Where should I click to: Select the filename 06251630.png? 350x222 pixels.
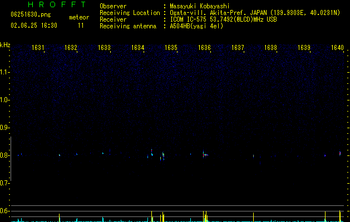31,14
